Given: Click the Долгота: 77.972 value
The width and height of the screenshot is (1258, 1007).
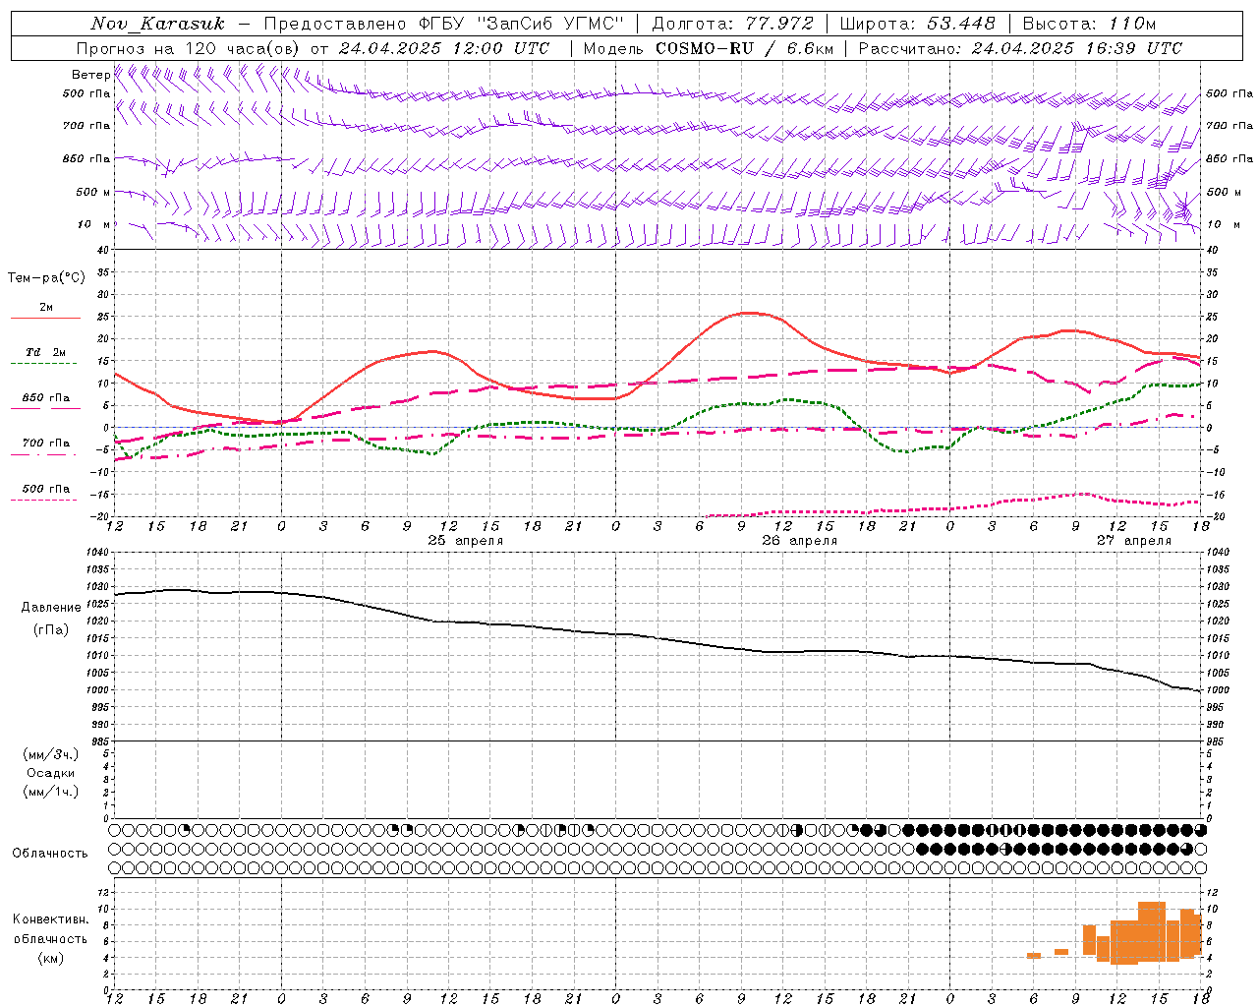Looking at the screenshot, I should (733, 24).
